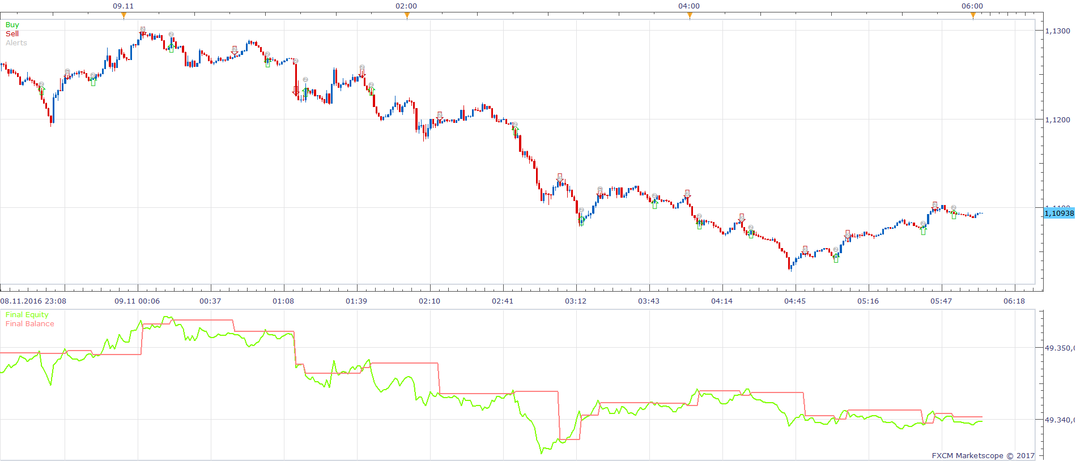Click the sell marker at the chart's highest peak
Viewport: 1076px width, 461px height.
143,30
